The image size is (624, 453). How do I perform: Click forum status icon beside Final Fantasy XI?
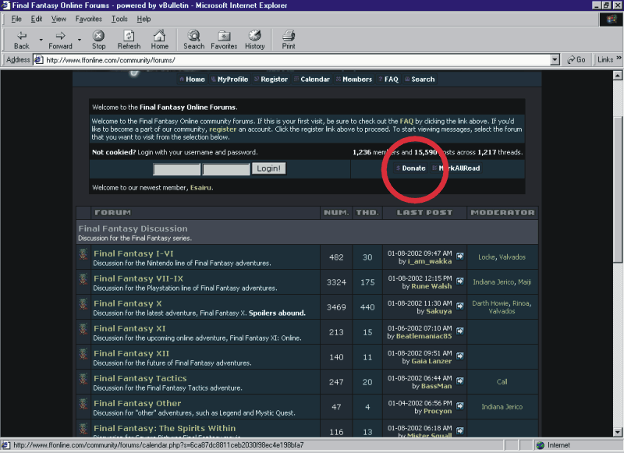coord(83,329)
